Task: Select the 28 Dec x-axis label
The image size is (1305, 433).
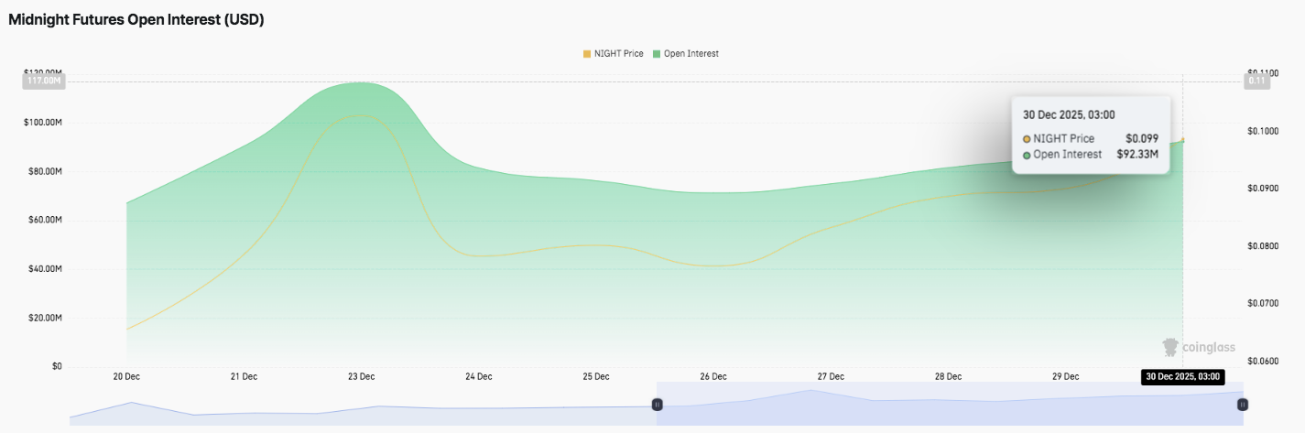Action: [948, 376]
